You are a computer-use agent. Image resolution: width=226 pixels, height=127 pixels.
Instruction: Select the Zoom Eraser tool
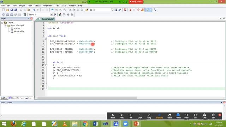click(x=169, y=116)
